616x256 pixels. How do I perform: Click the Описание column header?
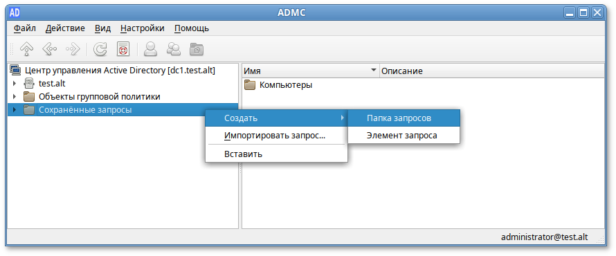492,71
